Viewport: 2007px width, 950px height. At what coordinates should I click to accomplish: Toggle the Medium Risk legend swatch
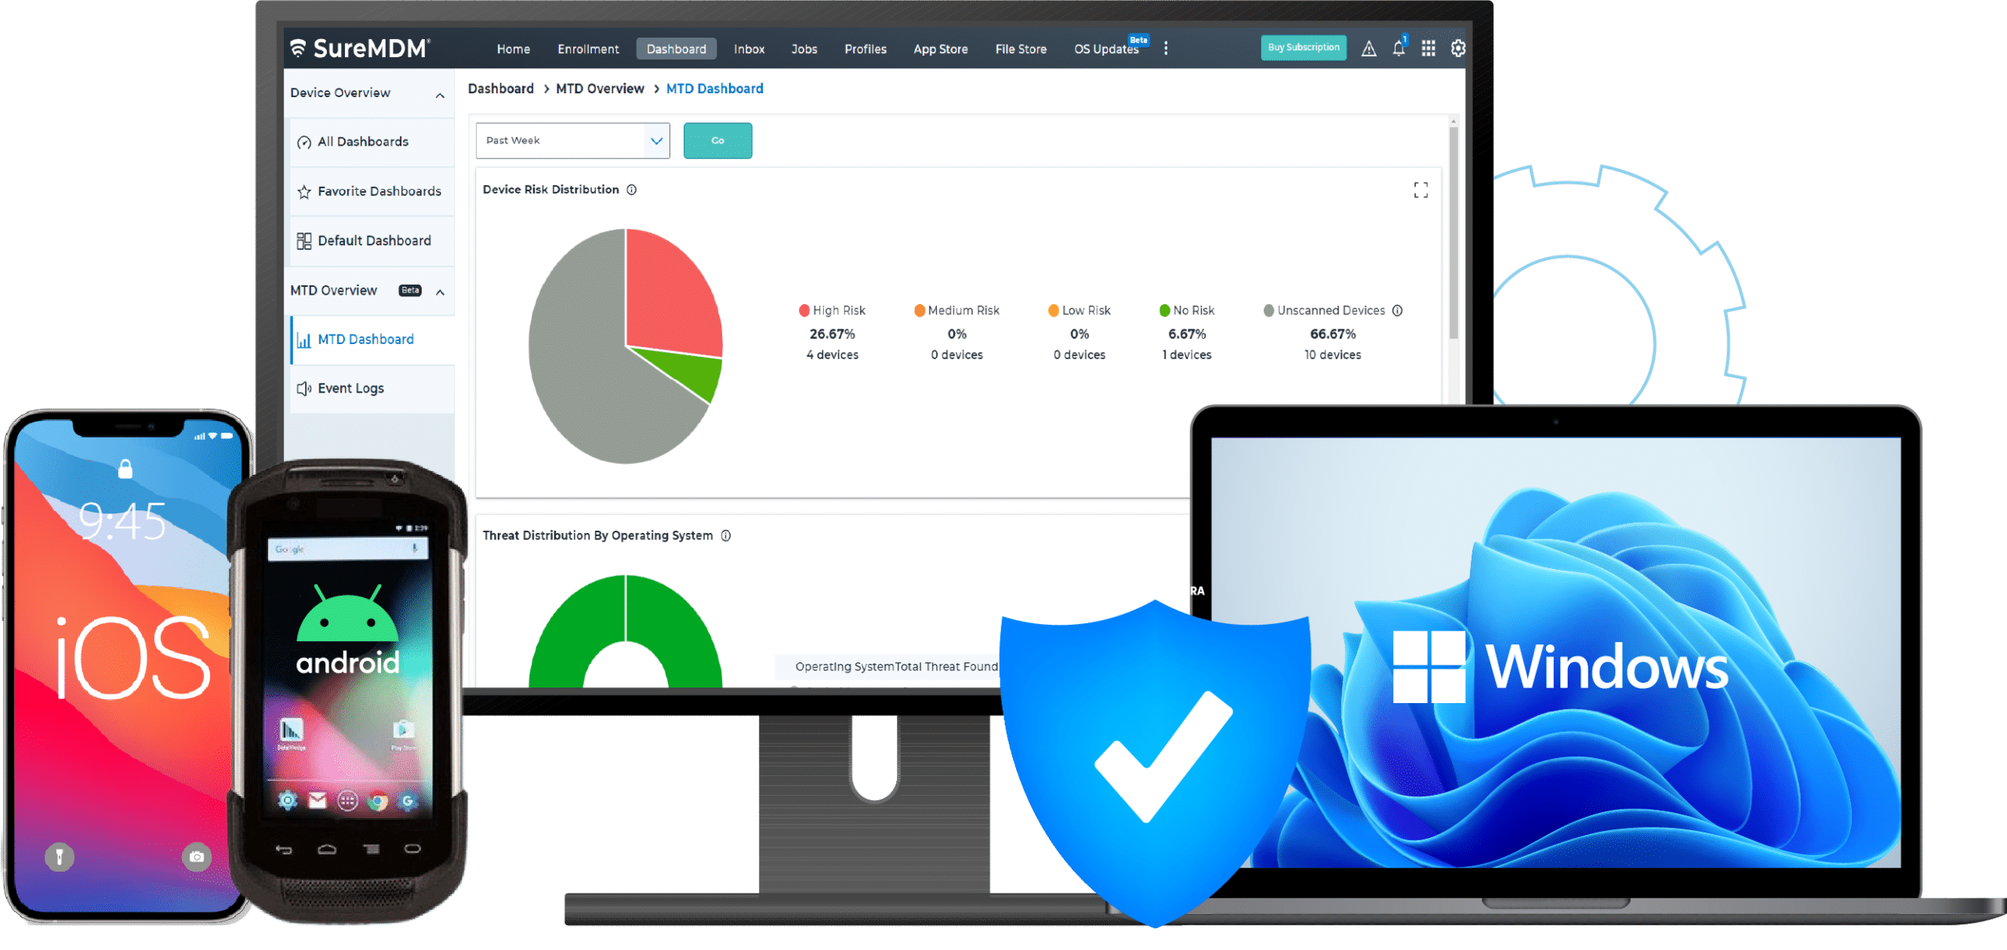(x=919, y=310)
